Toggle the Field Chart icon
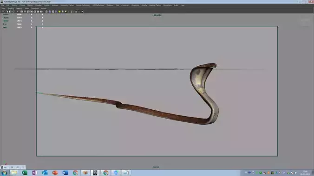The height and width of the screenshot is (176, 314). (x=35, y=12)
